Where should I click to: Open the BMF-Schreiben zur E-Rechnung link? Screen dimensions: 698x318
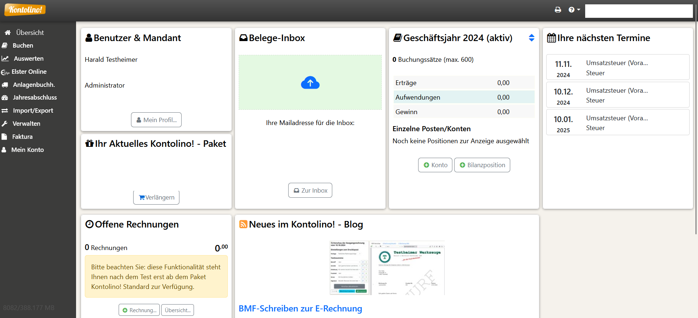300,309
